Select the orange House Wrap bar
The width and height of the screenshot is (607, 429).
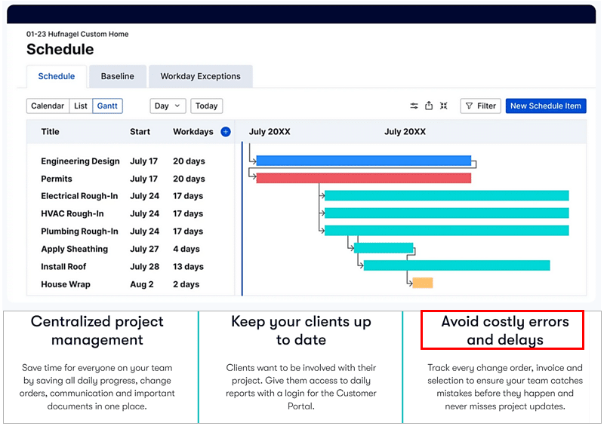point(422,283)
